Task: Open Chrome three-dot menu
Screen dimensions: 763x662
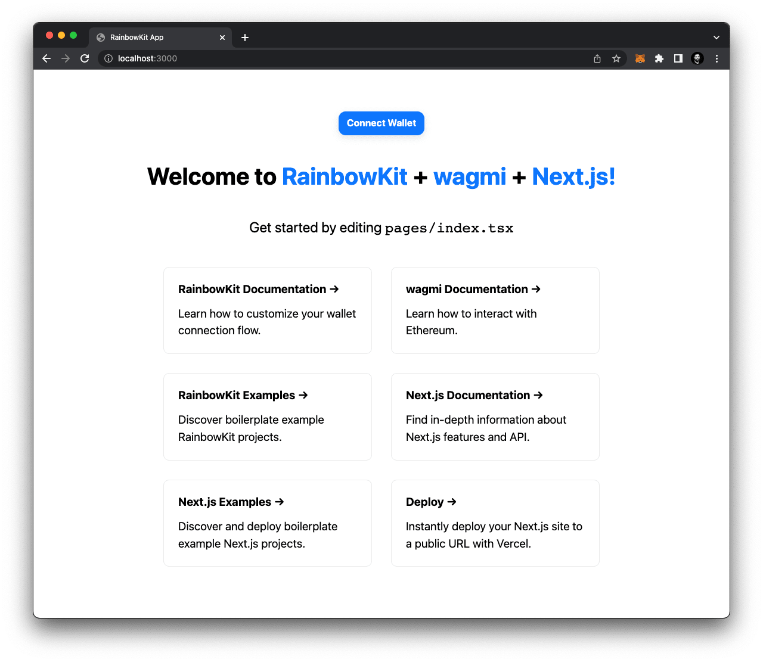Action: [717, 58]
